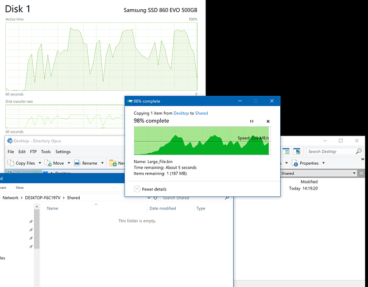Minimize the copy progress dialog
Viewport: 368px width, 287px height.
point(240,101)
